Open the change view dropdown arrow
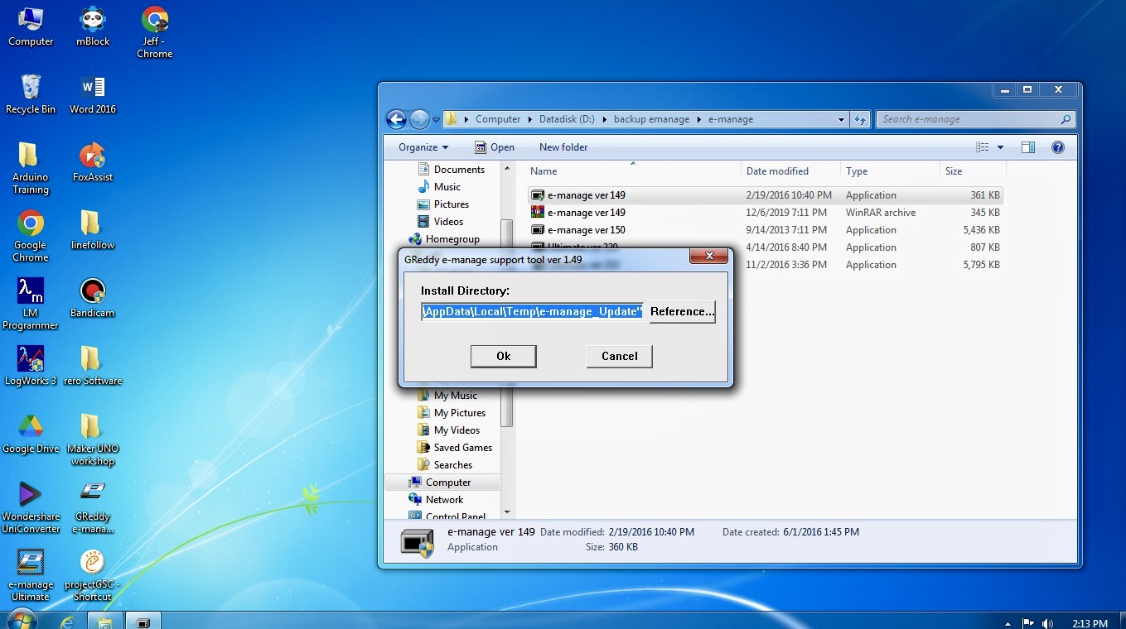 [x=1000, y=147]
